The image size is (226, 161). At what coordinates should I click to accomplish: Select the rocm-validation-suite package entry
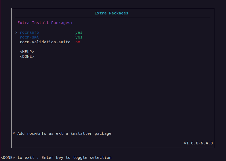coord(45,42)
